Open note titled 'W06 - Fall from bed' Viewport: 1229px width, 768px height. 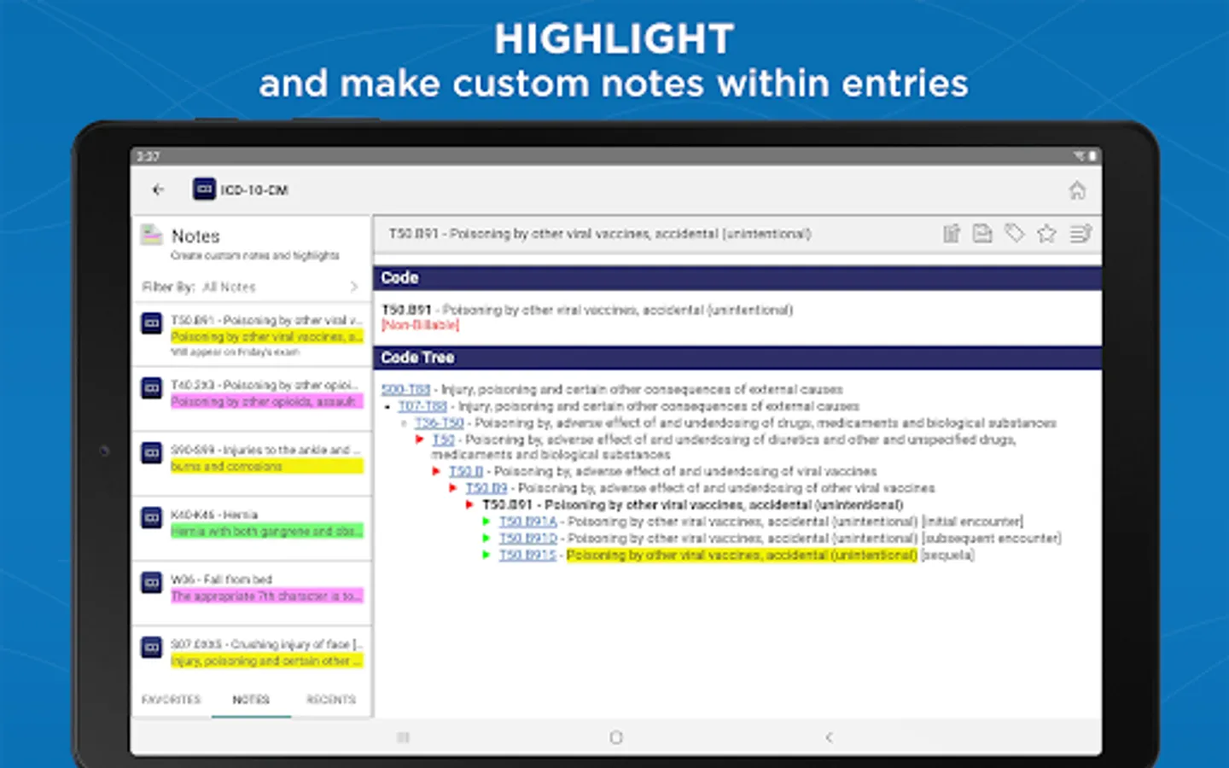point(221,579)
